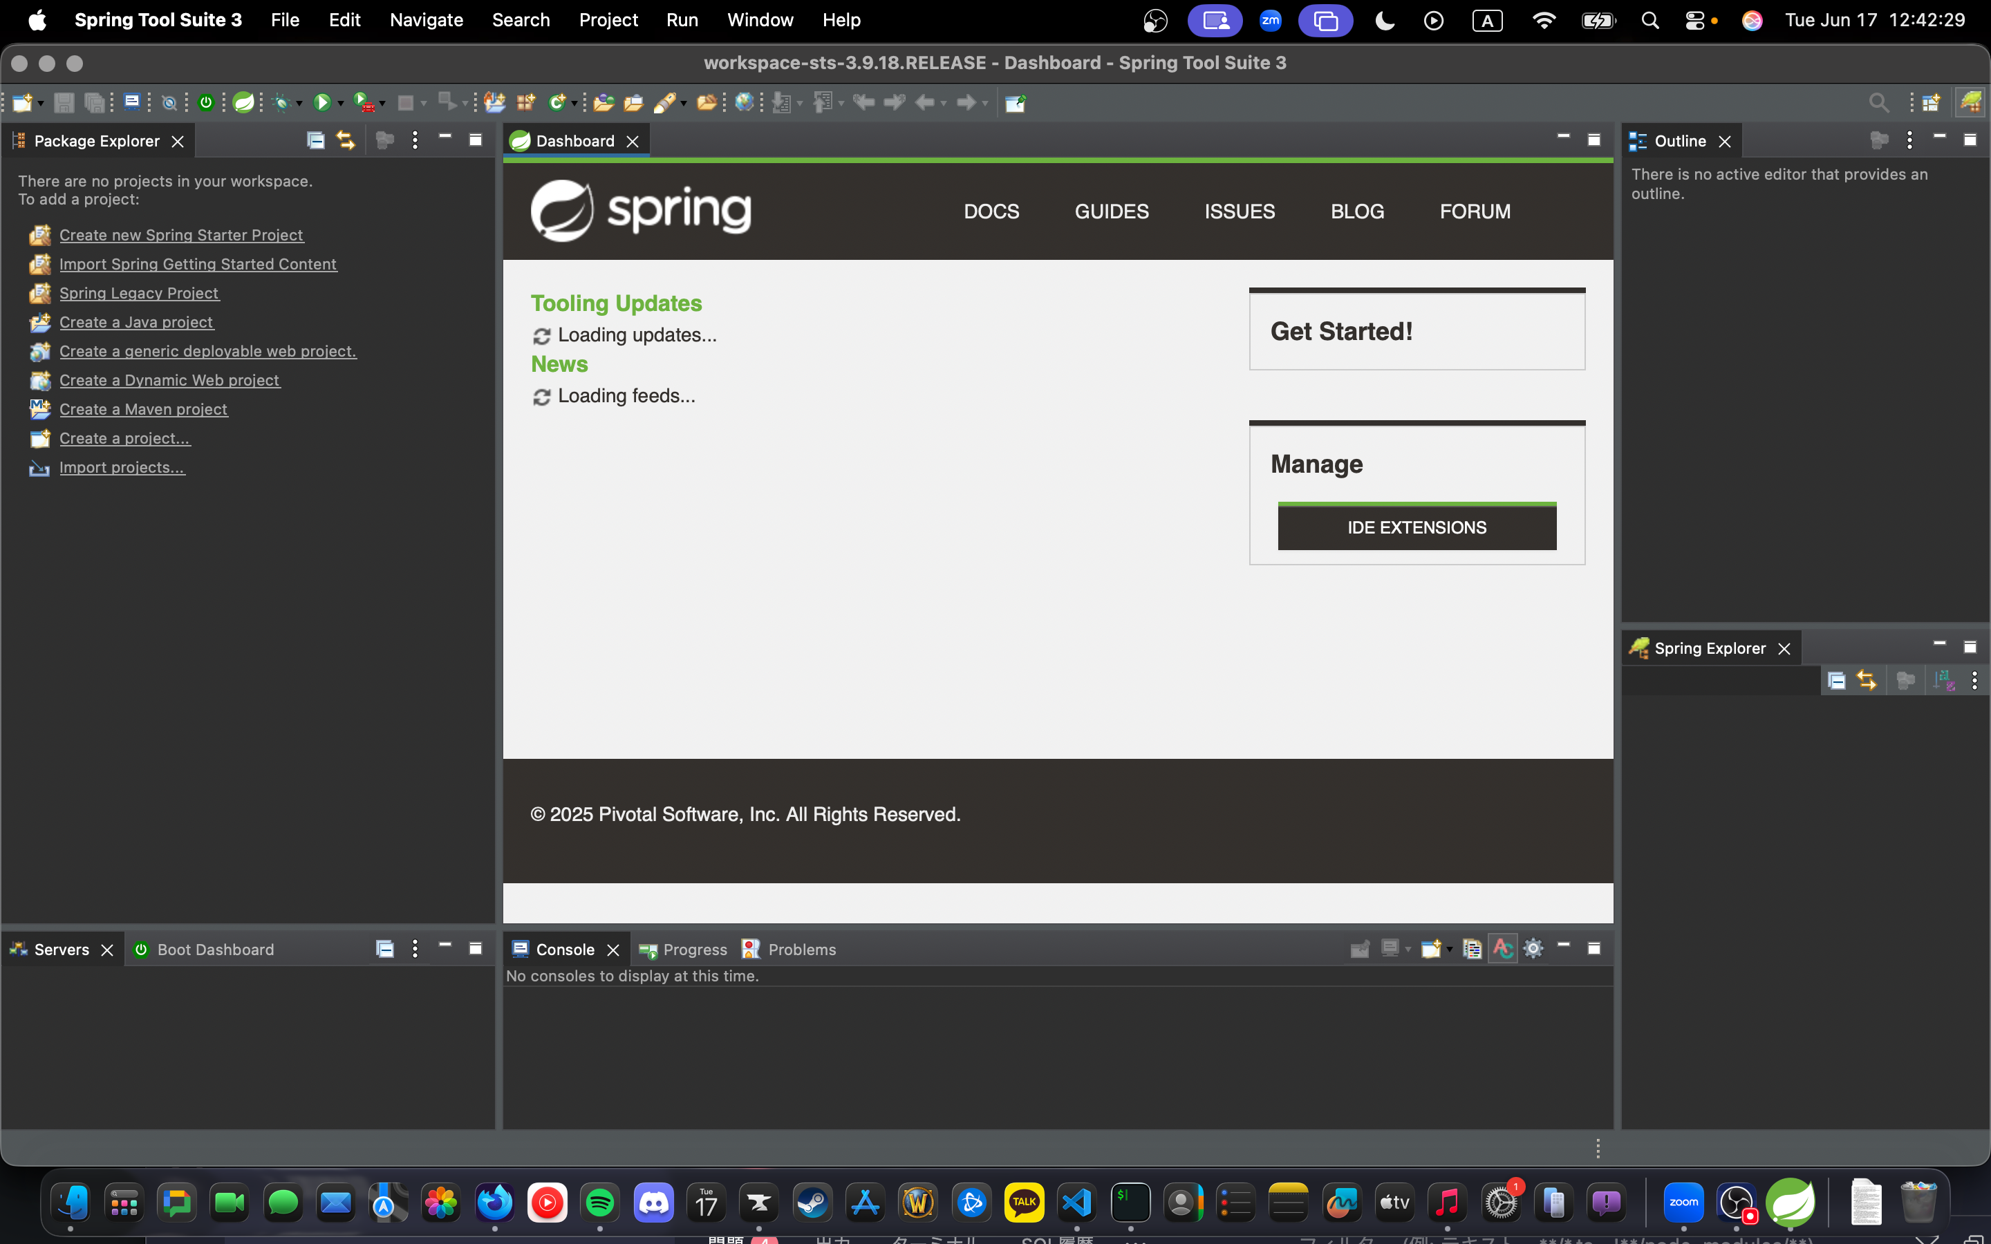Viewport: 1991px width, 1244px height.
Task: Click the Run External Tools toolbox icon
Action: coord(363,103)
